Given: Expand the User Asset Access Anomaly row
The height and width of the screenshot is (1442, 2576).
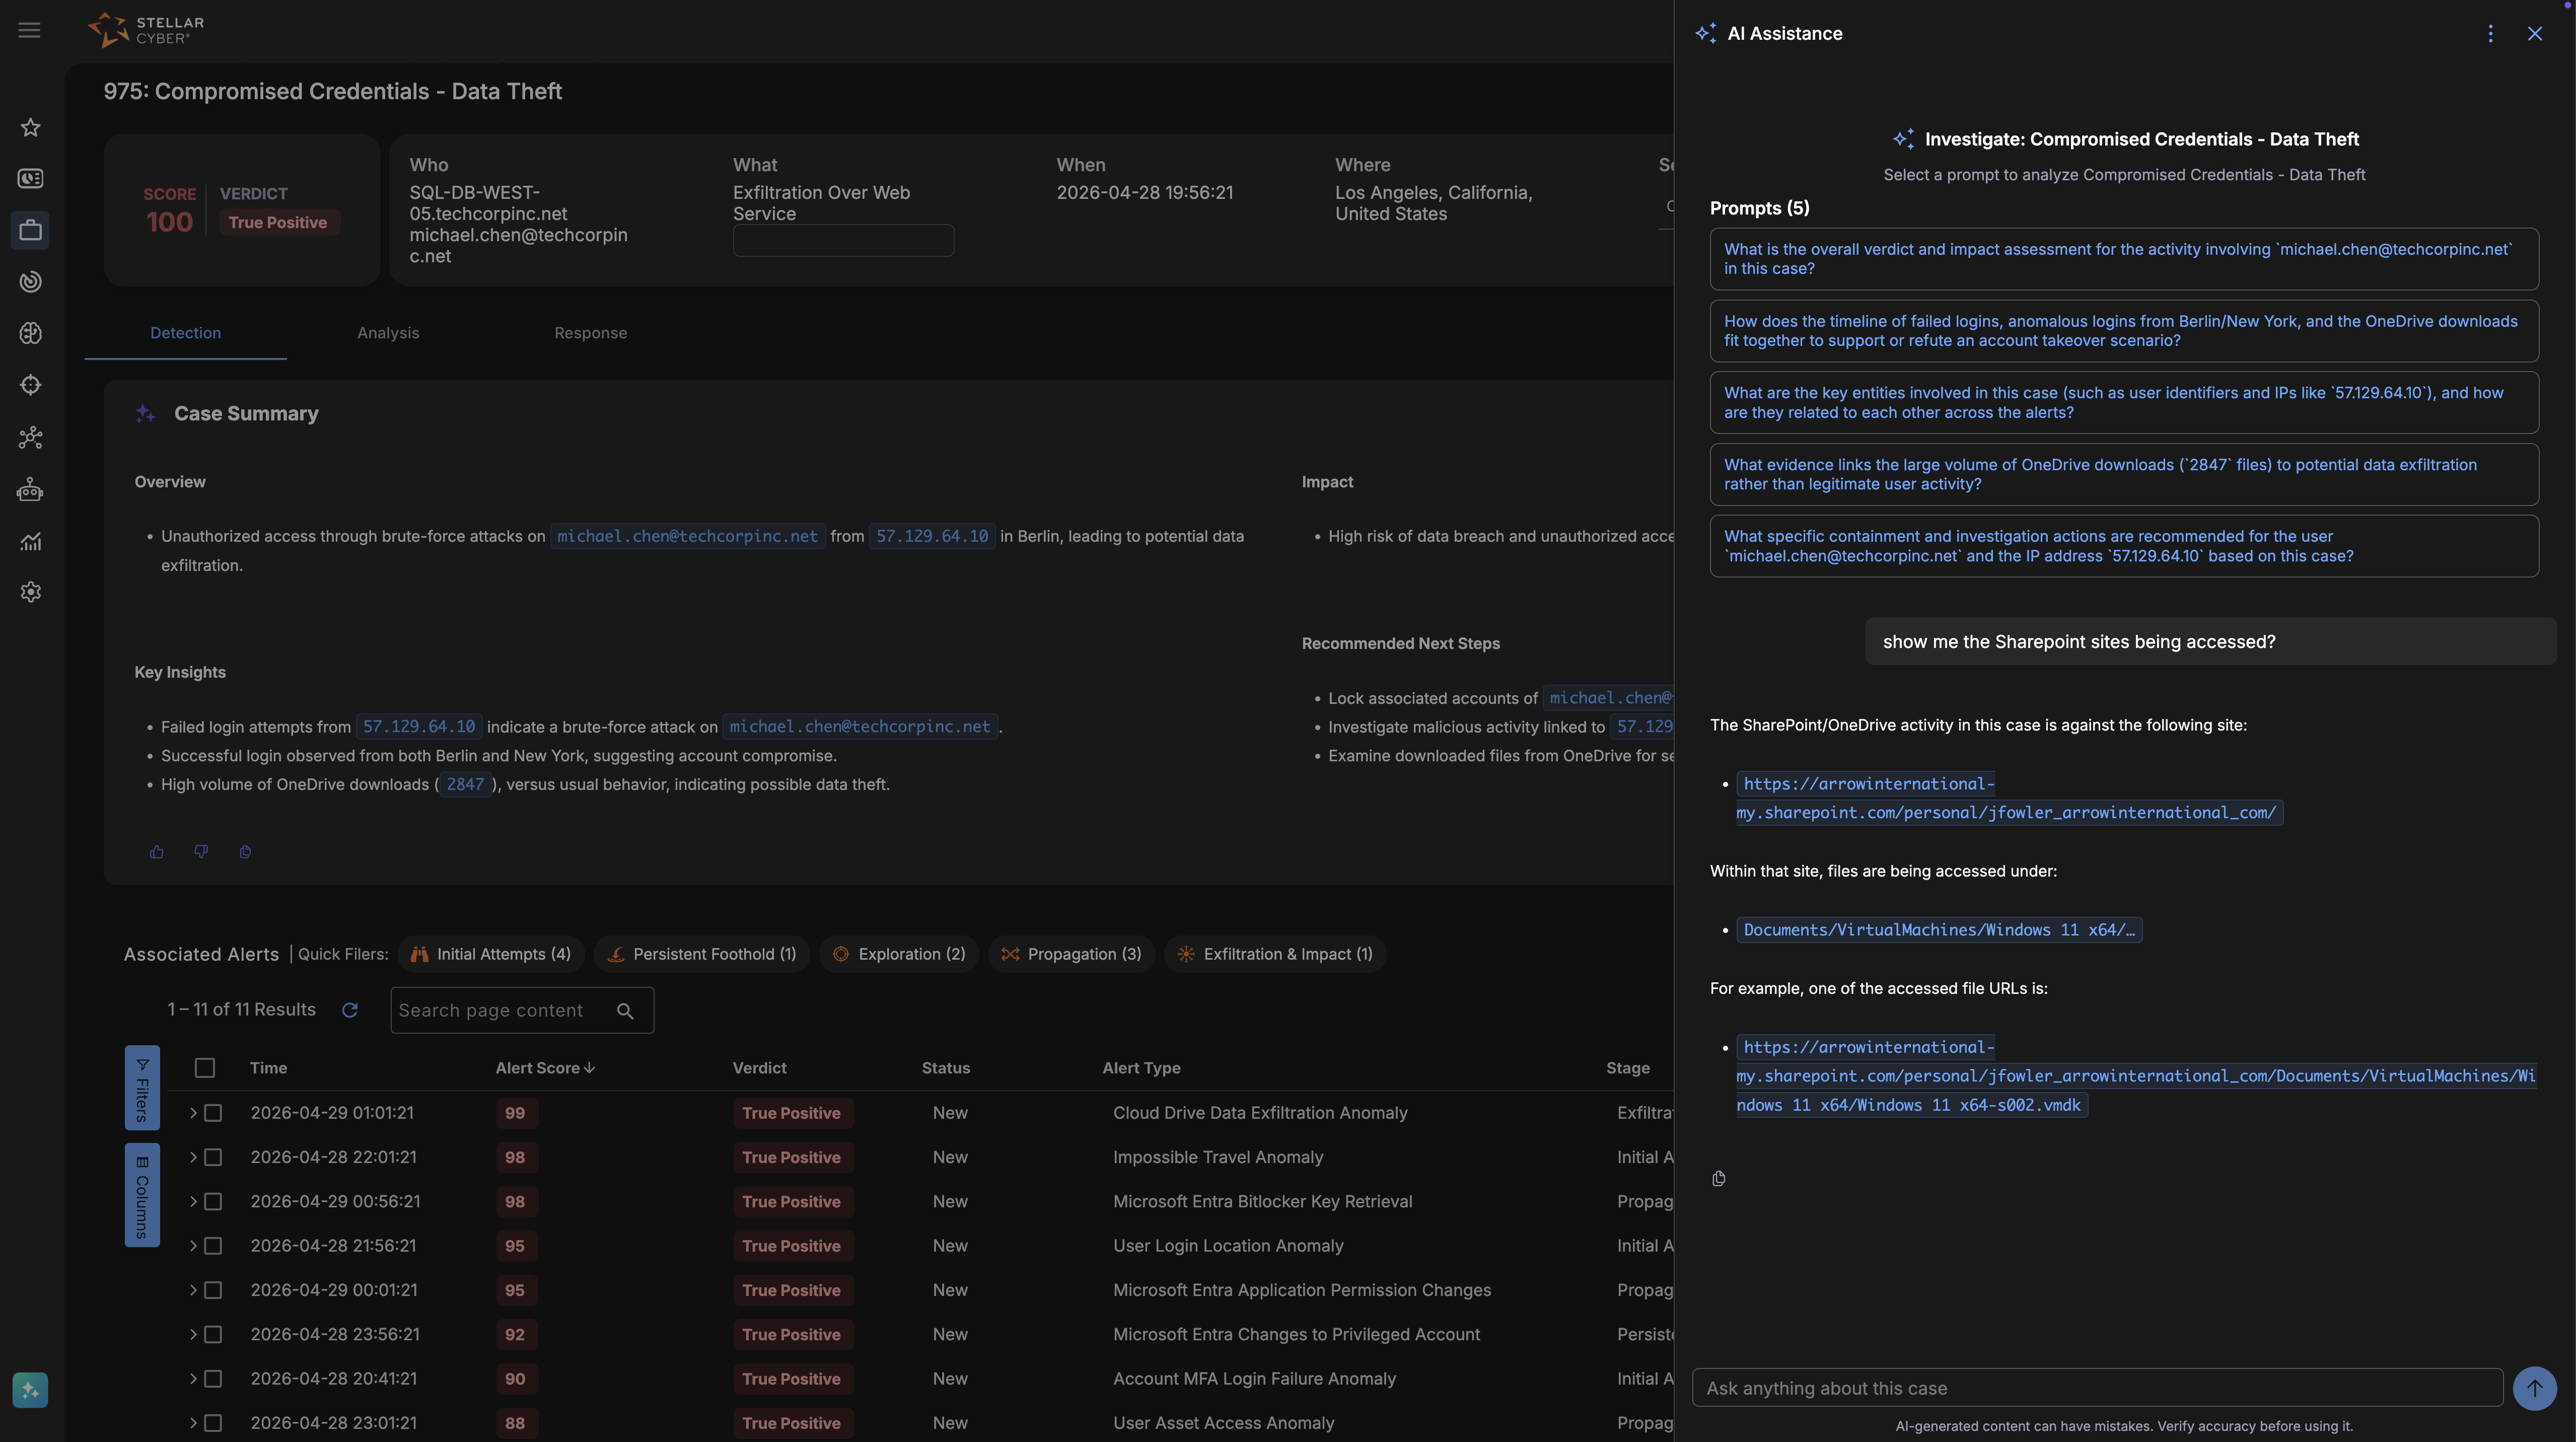Looking at the screenshot, I should coord(193,1423).
